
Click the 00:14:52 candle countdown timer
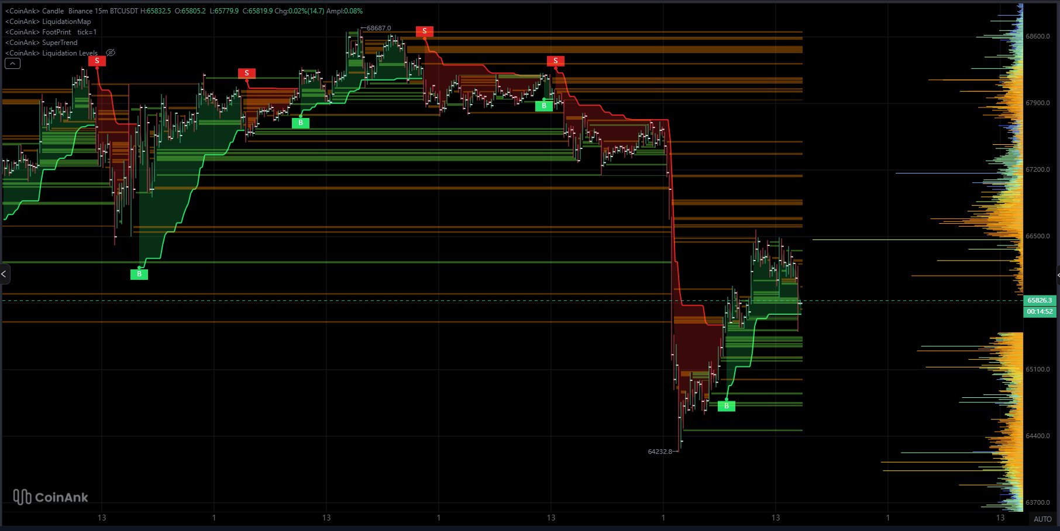tap(1040, 311)
